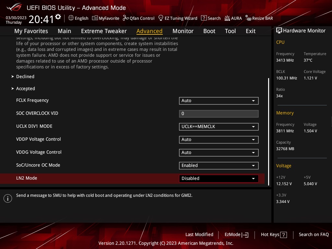Click the Hot Keys label
The image size is (332, 249).
point(270,234)
